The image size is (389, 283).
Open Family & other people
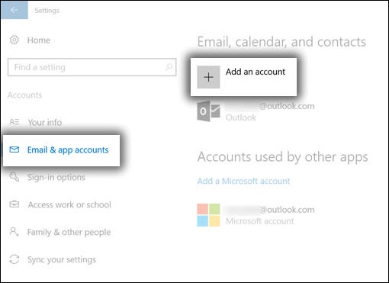point(69,232)
